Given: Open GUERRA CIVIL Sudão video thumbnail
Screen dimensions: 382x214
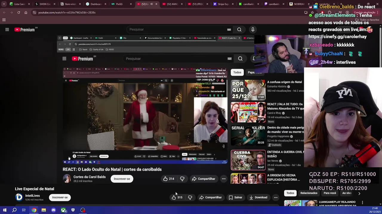Looking at the screenshot, I should pyautogui.click(x=248, y=160).
